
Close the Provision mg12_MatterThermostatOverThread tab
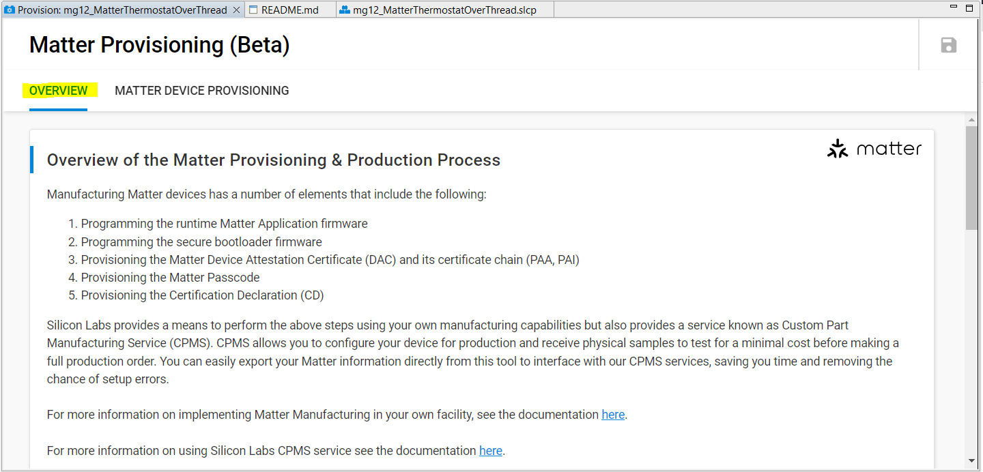(x=236, y=10)
